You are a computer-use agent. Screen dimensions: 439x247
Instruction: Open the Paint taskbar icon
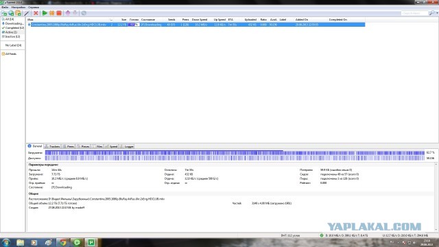pyautogui.click(x=49, y=242)
